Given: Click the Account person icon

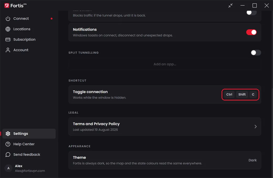Looking at the screenshot, I should (x=8, y=50).
